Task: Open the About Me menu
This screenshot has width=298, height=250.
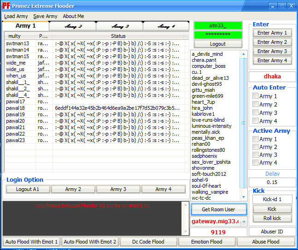Action: coord(73,16)
